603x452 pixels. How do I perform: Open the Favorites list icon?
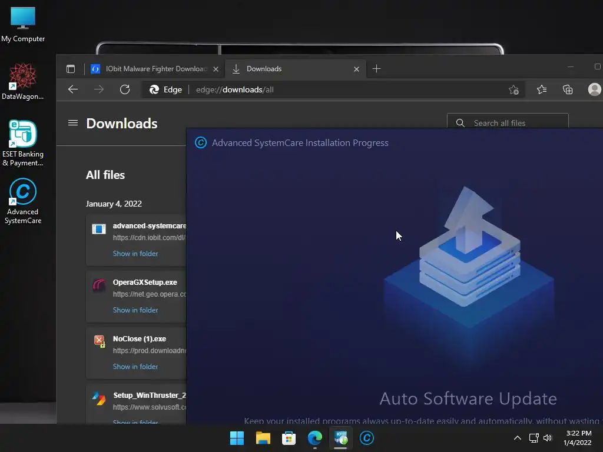(542, 89)
